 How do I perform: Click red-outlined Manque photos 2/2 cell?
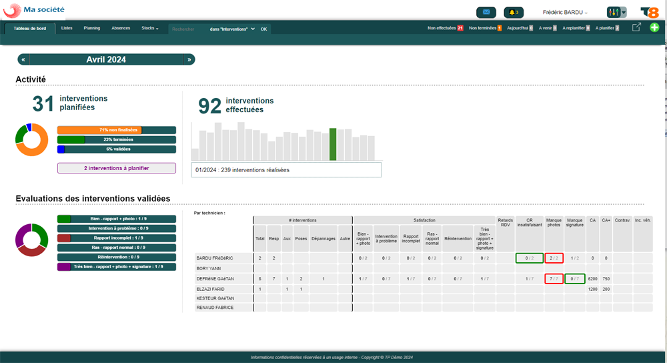tap(554, 258)
